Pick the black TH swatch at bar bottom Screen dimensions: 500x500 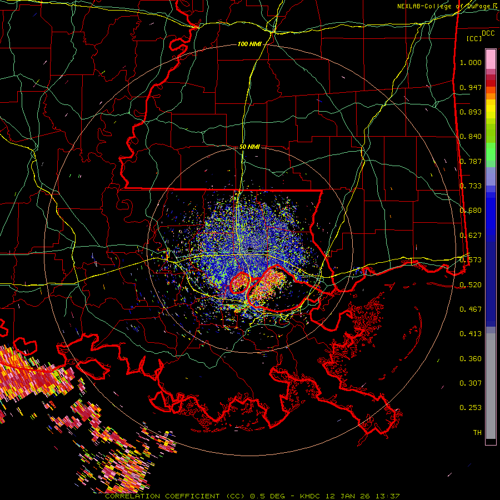(491, 441)
